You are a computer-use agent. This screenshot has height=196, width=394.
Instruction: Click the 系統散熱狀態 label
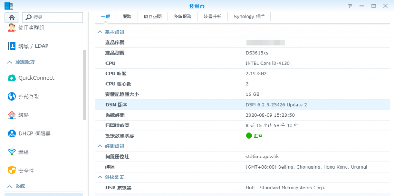[120, 136]
